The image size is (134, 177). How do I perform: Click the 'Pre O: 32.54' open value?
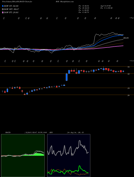click(x=84, y=6)
